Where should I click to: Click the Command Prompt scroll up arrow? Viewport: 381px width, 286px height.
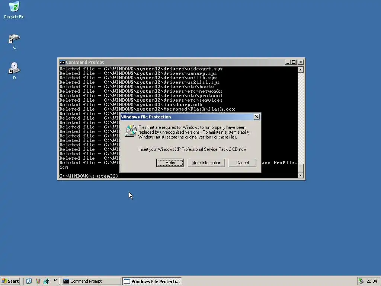[300, 70]
